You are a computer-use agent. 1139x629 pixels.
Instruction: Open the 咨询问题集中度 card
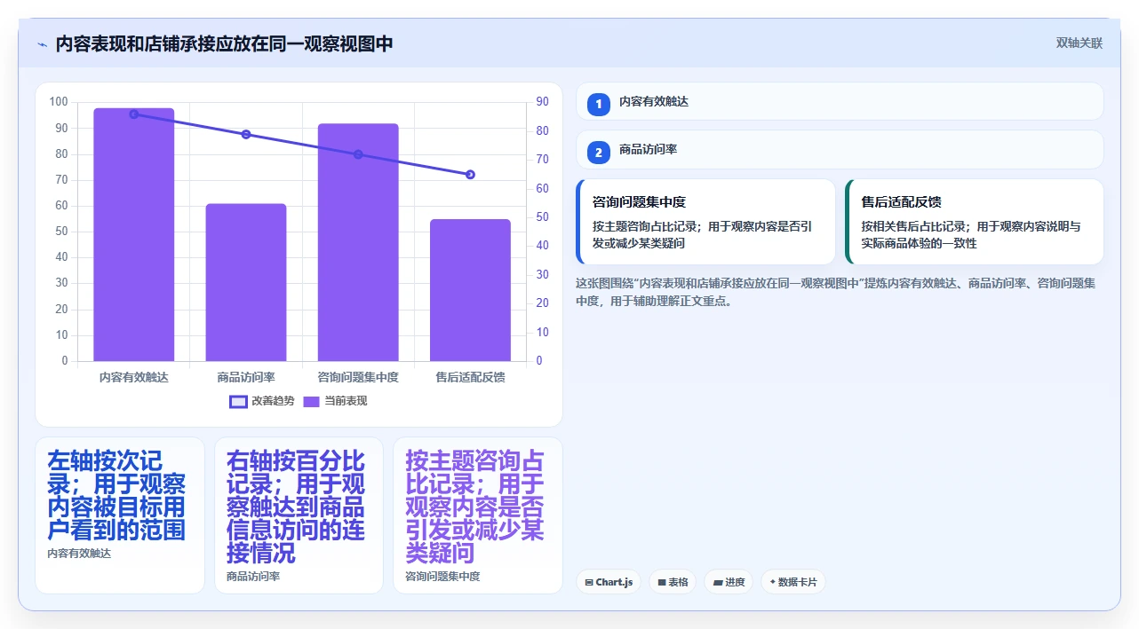point(705,222)
